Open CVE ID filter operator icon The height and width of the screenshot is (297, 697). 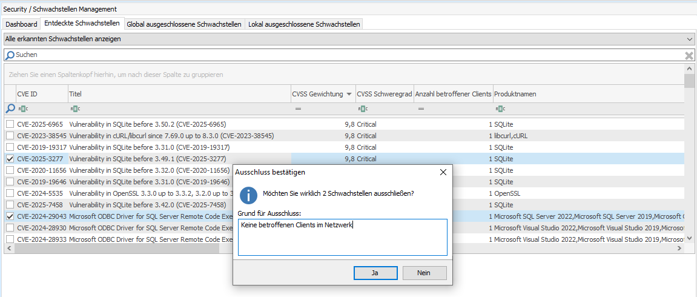click(x=22, y=109)
